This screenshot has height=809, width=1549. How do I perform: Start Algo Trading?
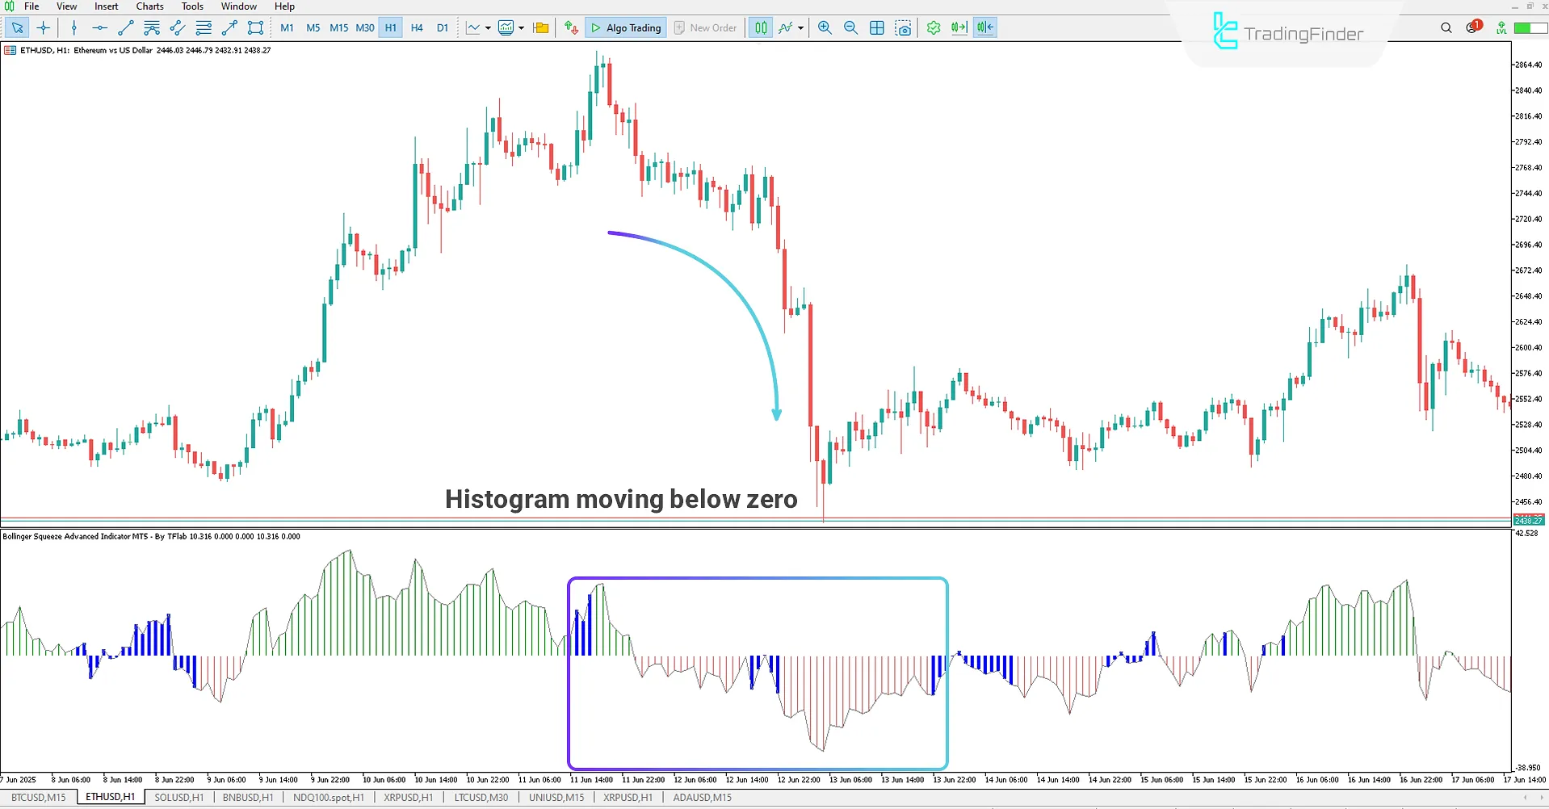pos(626,27)
